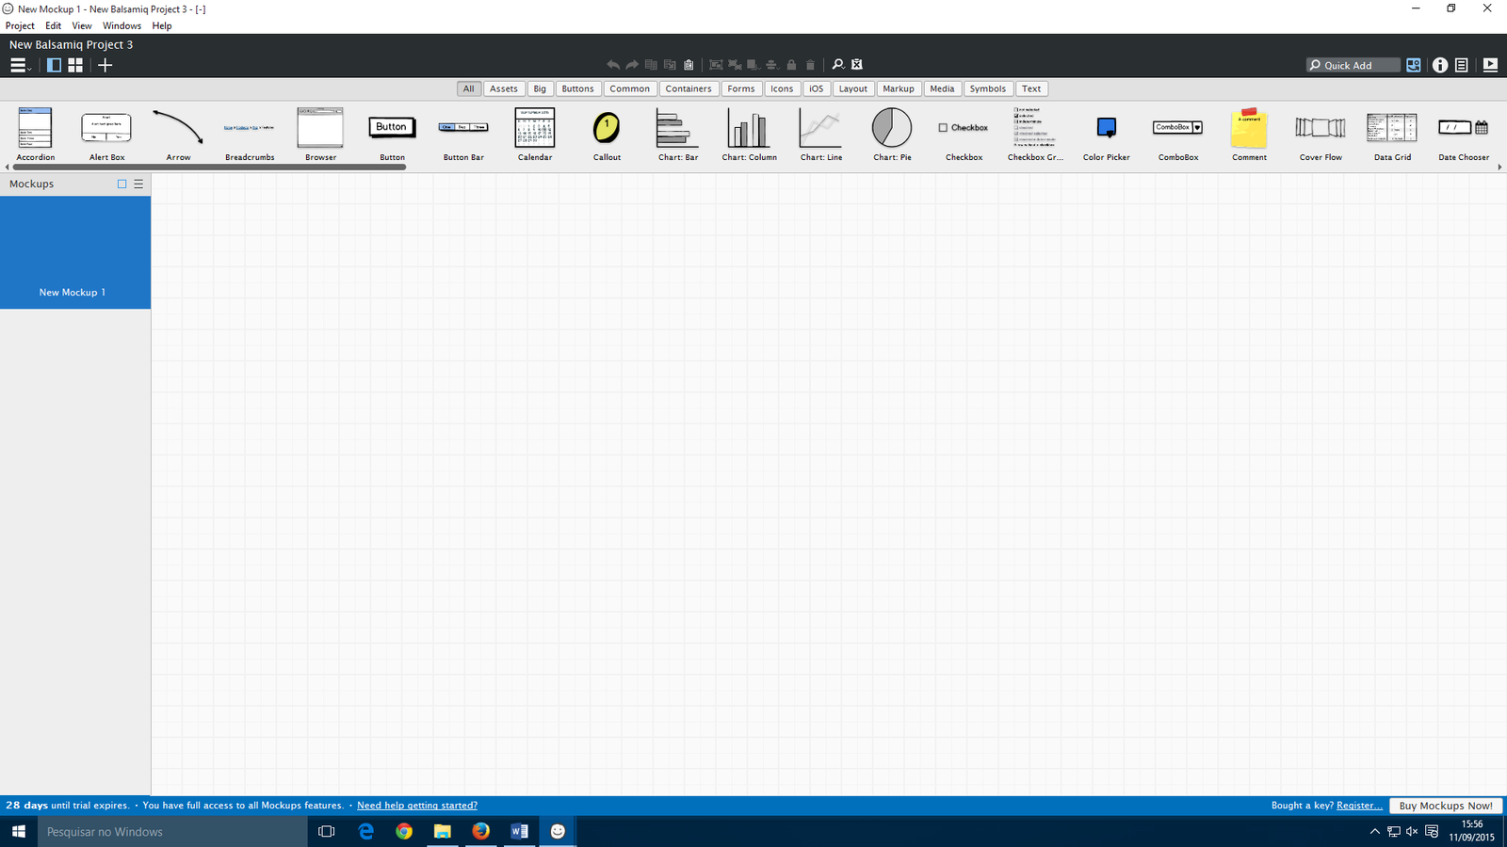Select the Undo arrow in the toolbar
The height and width of the screenshot is (847, 1507).
611,64
